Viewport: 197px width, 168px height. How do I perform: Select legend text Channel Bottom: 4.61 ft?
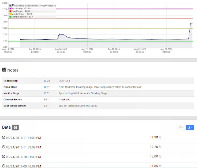tap(22, 17)
